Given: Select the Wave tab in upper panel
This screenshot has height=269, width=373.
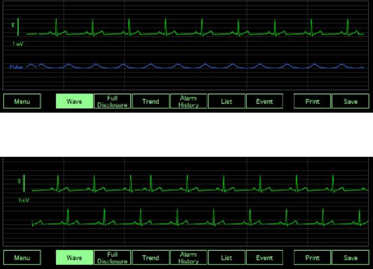Looking at the screenshot, I should point(74,101).
